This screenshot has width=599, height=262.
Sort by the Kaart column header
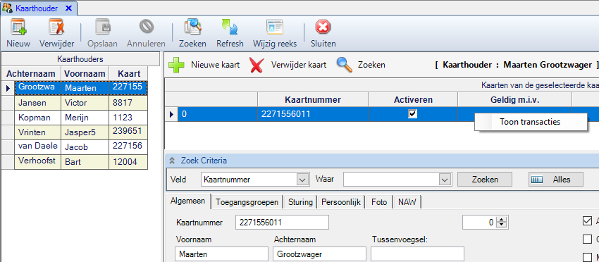point(128,74)
